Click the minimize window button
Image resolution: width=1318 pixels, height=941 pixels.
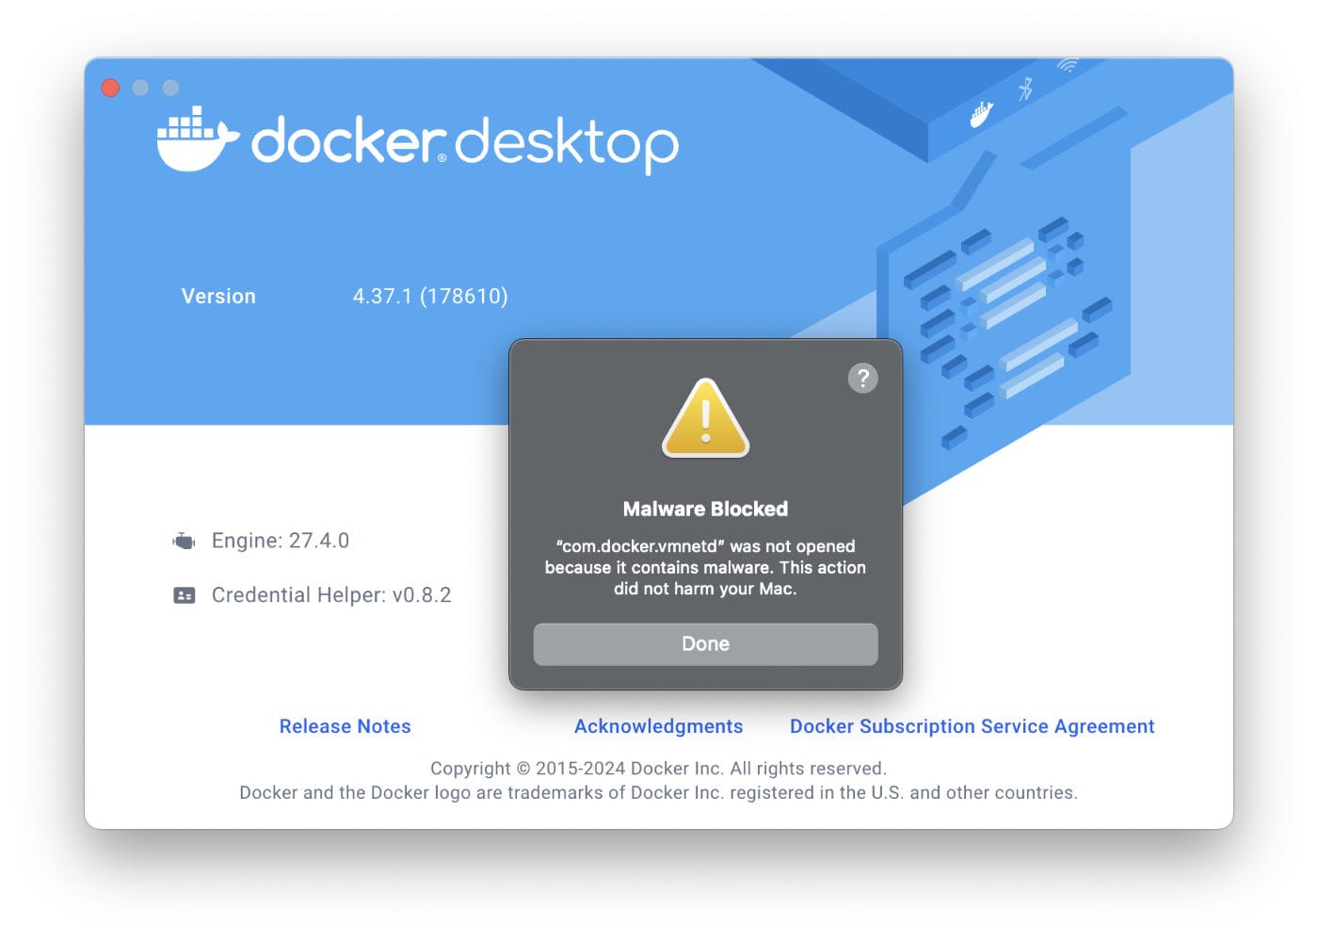[x=140, y=88]
